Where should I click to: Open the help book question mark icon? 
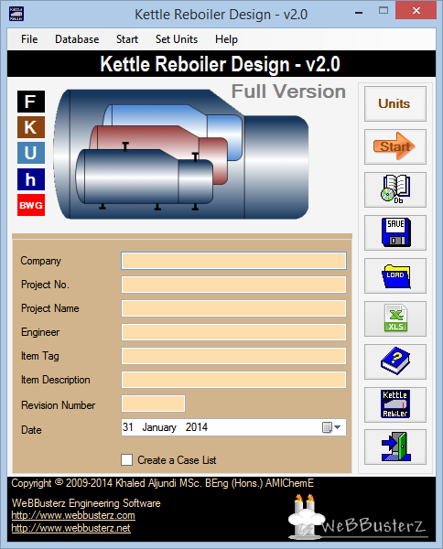pos(395,361)
